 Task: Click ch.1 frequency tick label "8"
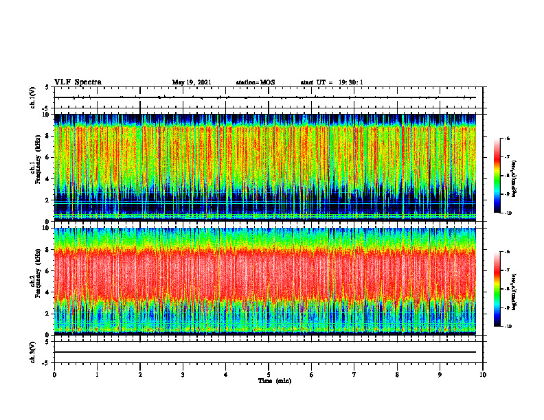[48, 136]
